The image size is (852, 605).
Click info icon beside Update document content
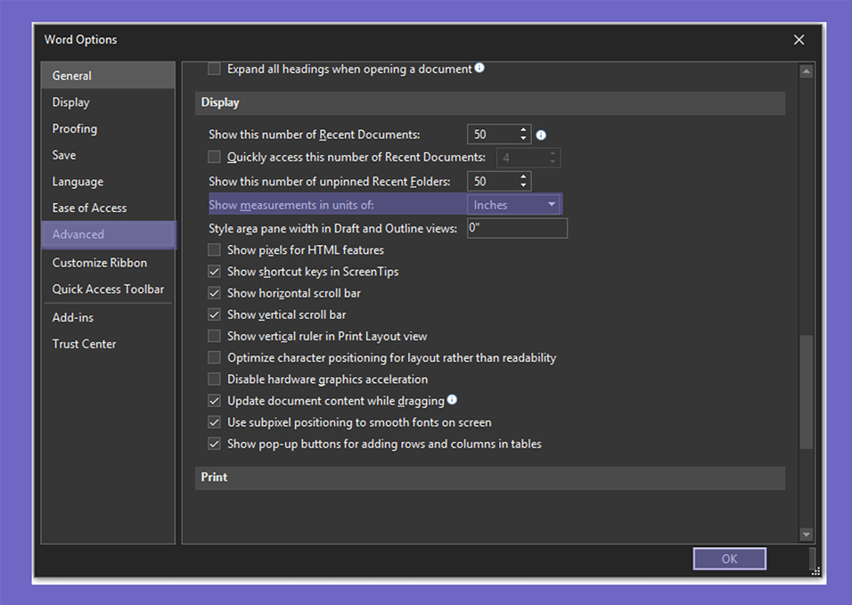(452, 400)
